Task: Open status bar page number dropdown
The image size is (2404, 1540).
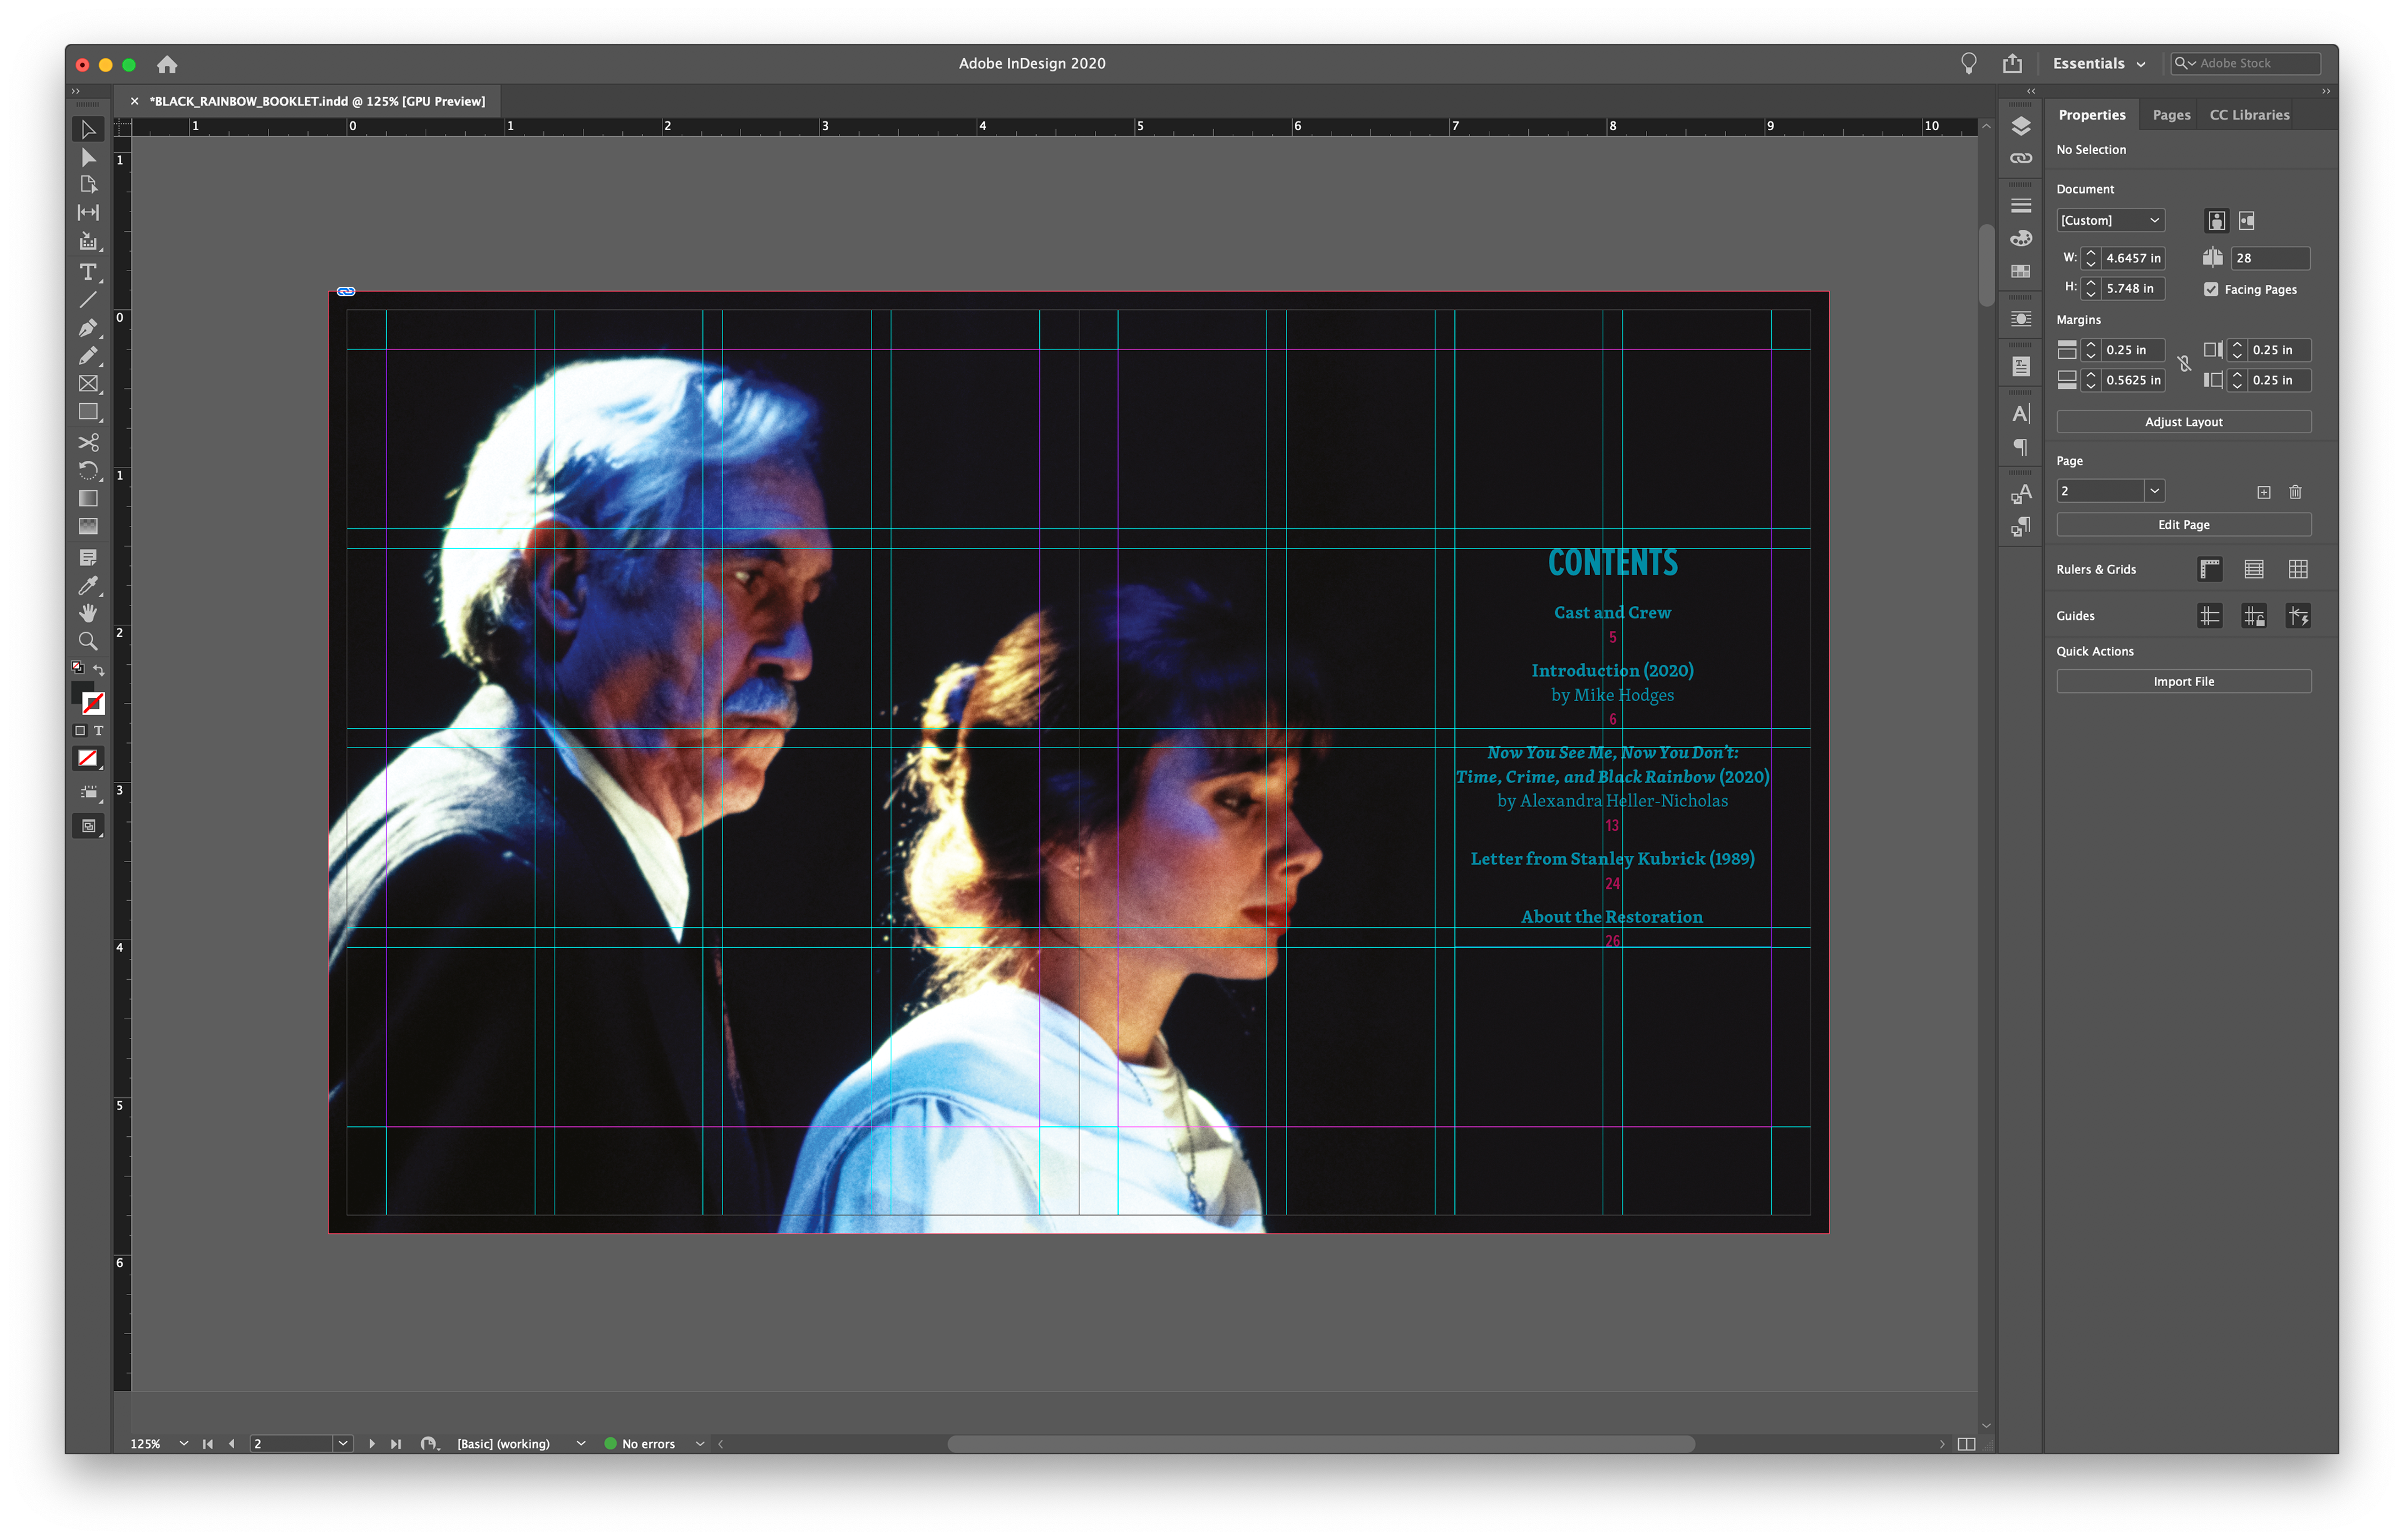Action: (x=343, y=1443)
